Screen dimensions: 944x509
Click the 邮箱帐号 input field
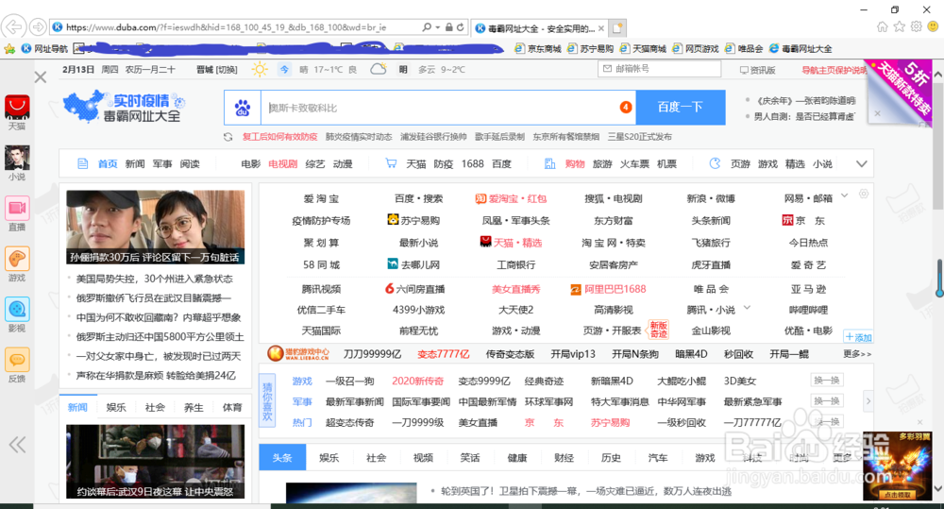click(659, 69)
